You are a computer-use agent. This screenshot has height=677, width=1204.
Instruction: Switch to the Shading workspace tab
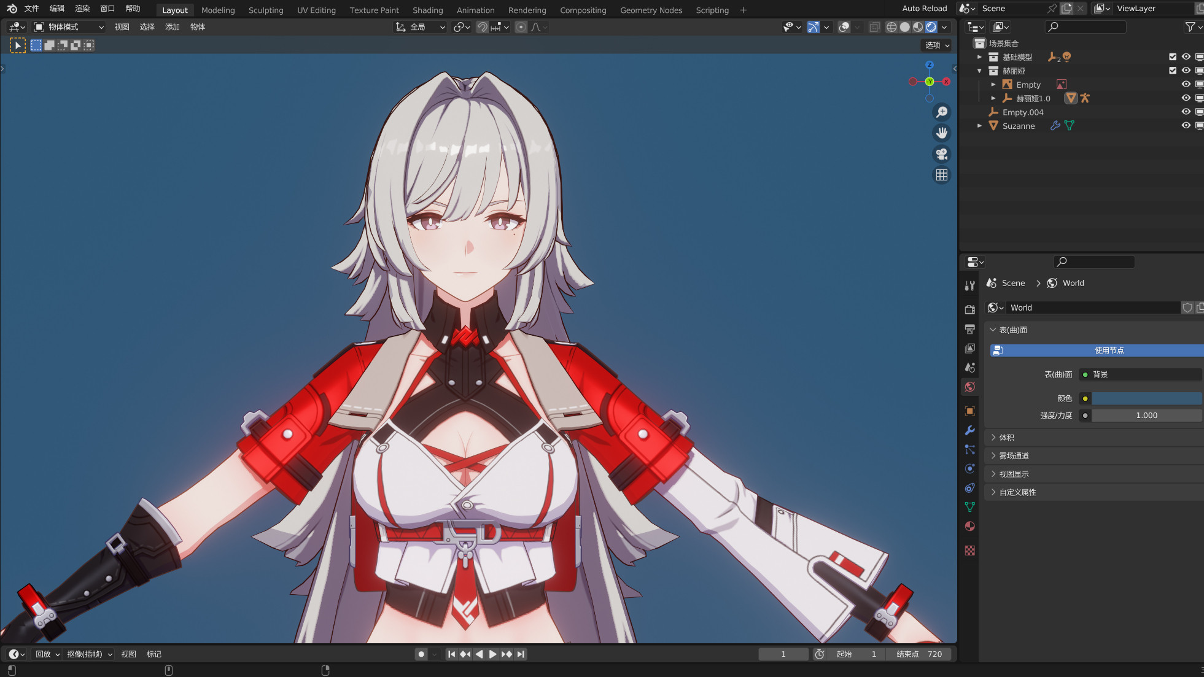427,10
